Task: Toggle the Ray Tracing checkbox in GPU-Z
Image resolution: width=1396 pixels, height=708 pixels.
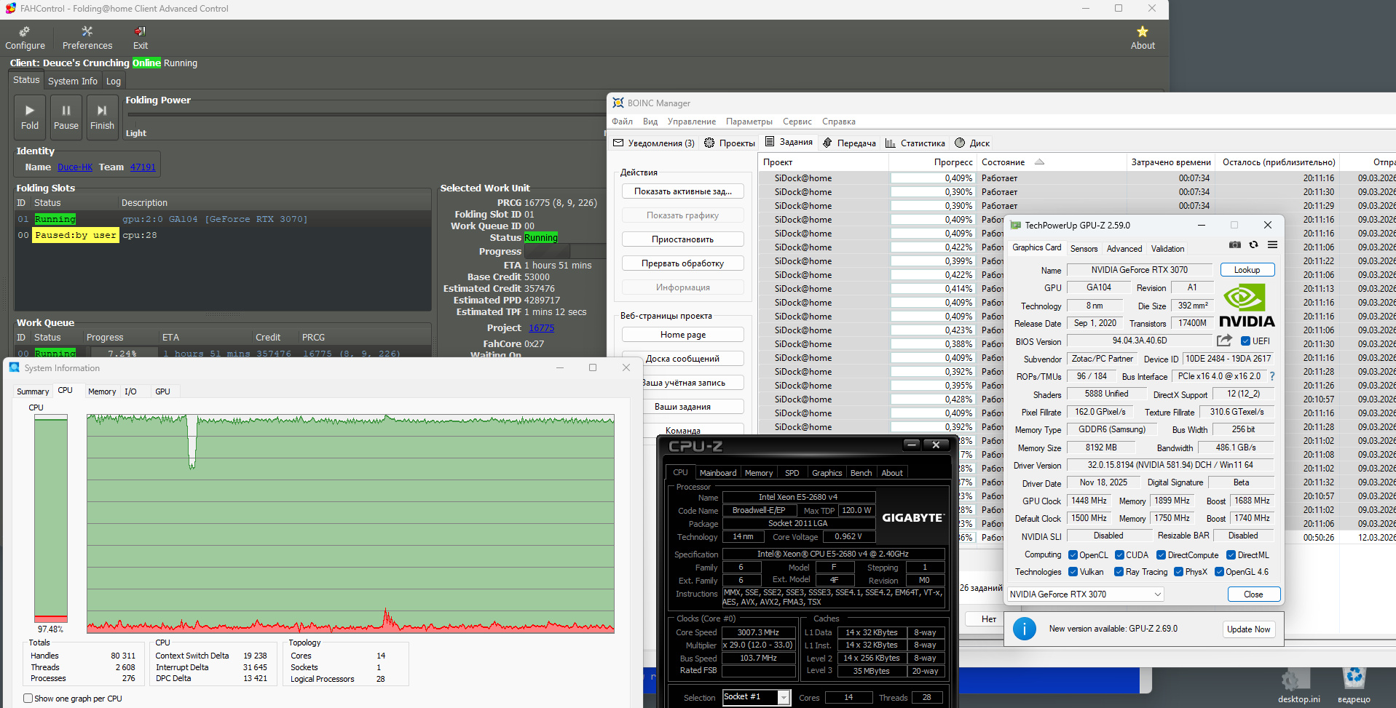Action: point(1119,571)
